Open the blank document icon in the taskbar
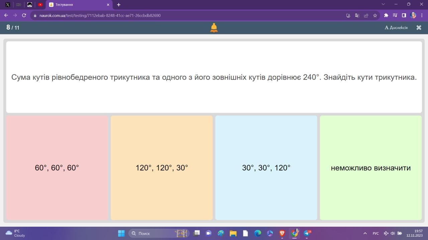 coord(245,233)
